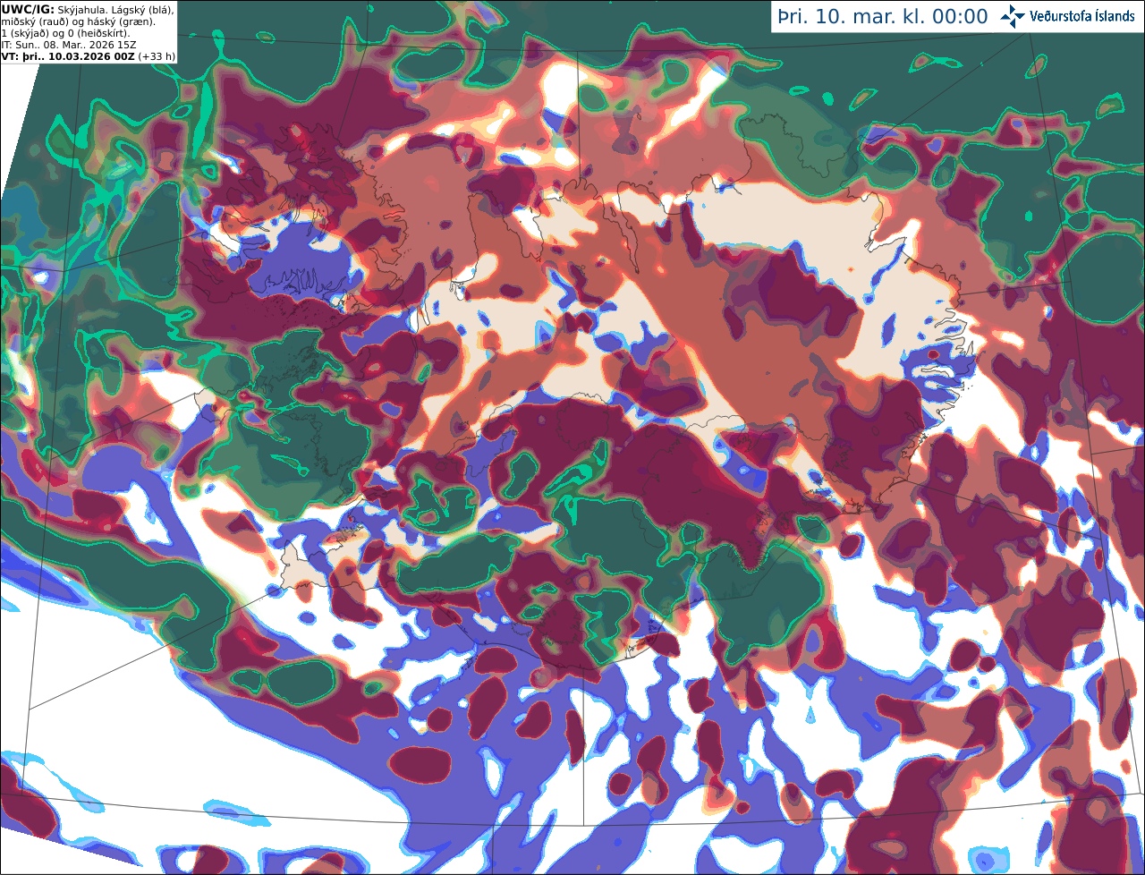Click the Veðurstofa Íslands logo icon
Image resolution: width=1145 pixels, height=875 pixels.
(1013, 16)
